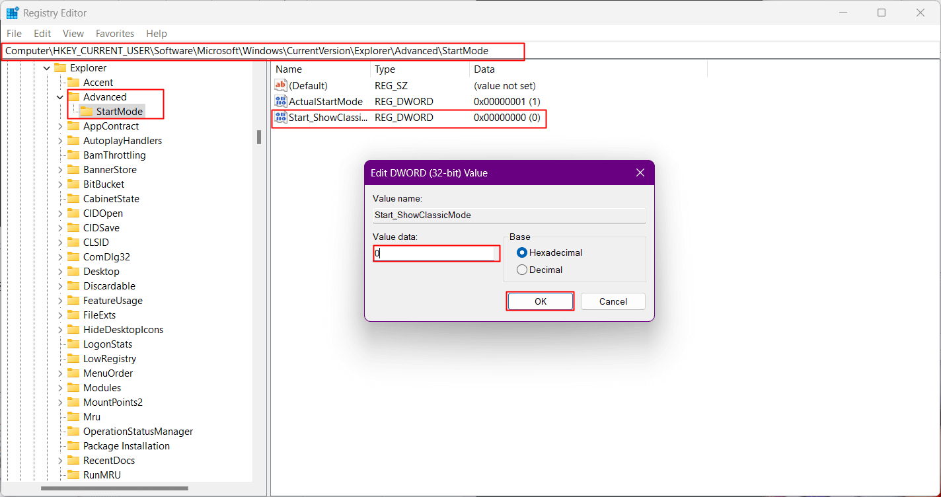Image resolution: width=941 pixels, height=497 pixels.
Task: Click the CIDOpen folder icon
Action: 73,213
